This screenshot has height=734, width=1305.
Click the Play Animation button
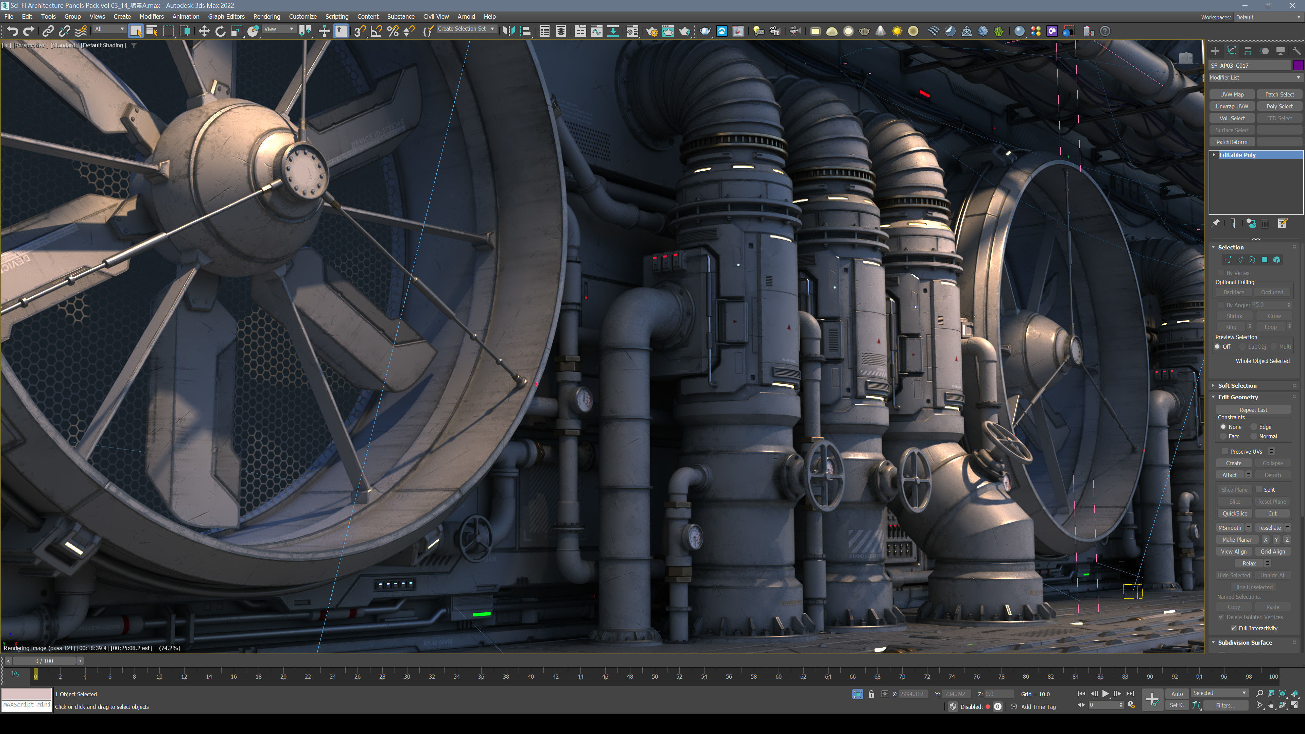[x=1106, y=694]
